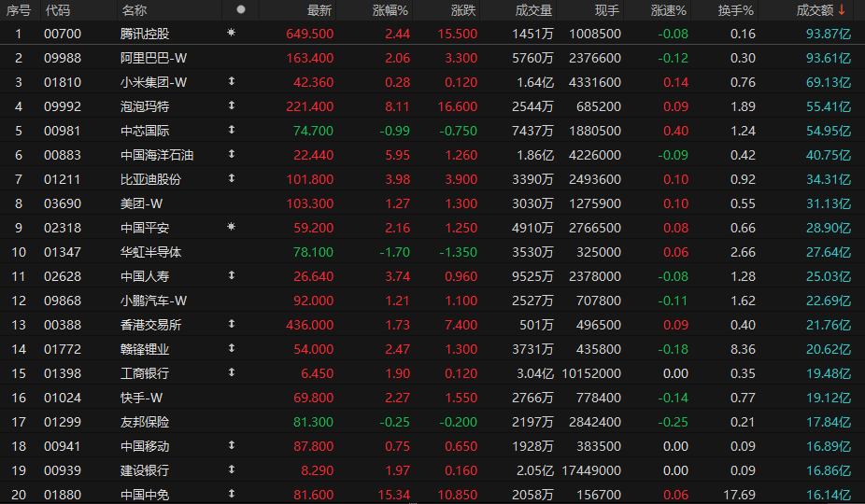Click stock code 01810
This screenshot has width=865, height=504.
(x=63, y=82)
